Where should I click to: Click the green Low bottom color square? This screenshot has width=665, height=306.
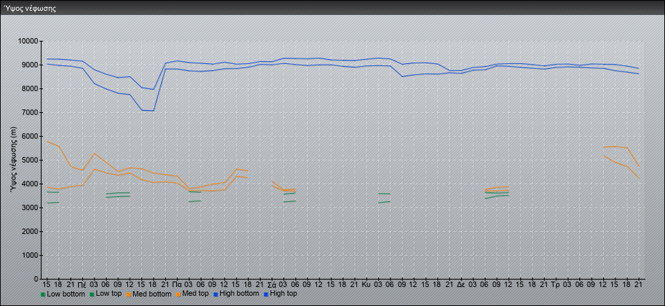[43, 294]
